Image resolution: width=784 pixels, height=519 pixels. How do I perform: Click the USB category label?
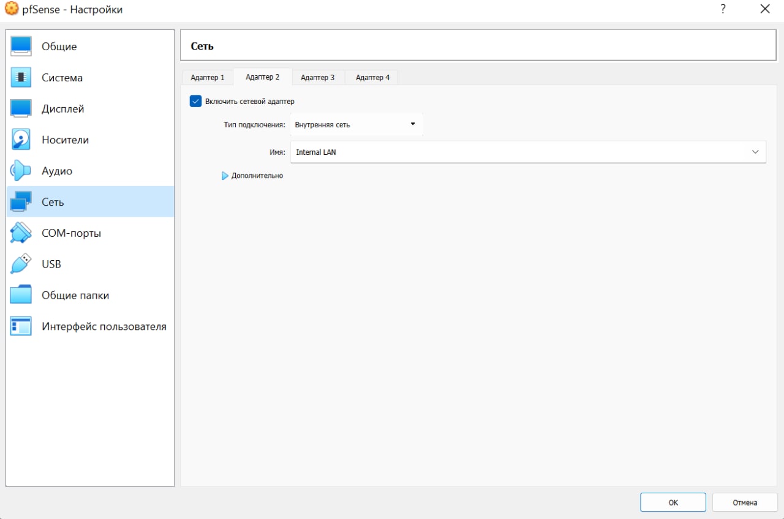pos(51,264)
